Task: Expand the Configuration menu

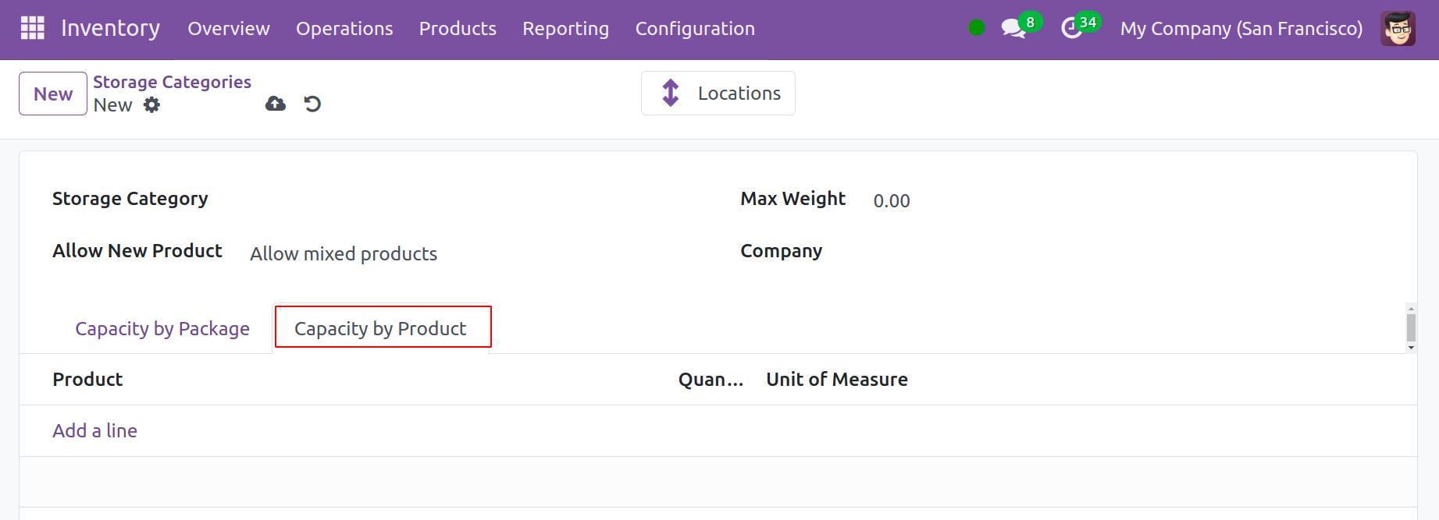Action: click(x=695, y=29)
